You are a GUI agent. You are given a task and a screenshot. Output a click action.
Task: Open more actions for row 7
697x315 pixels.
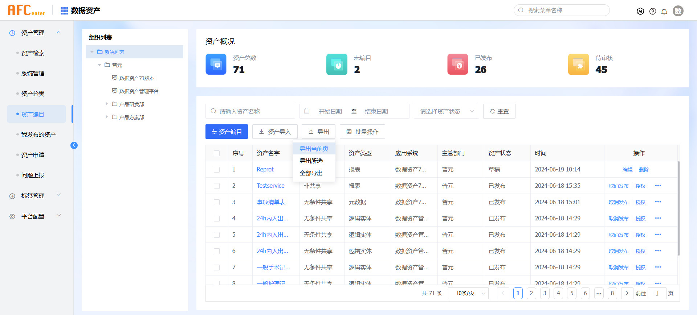tap(658, 267)
